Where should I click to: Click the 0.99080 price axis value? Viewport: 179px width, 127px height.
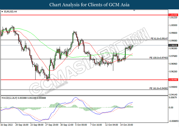pos(173,41)
